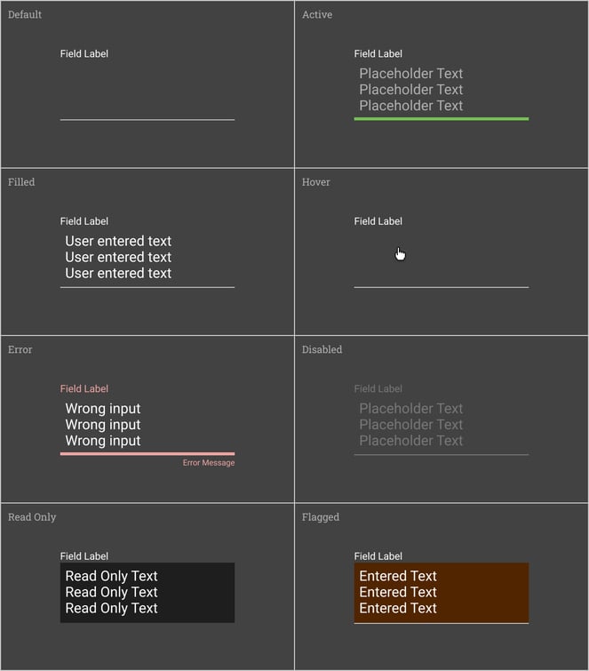Click the hand cursor icon in Hover panel
Viewport: 589px width, 671px height.
coord(400,254)
